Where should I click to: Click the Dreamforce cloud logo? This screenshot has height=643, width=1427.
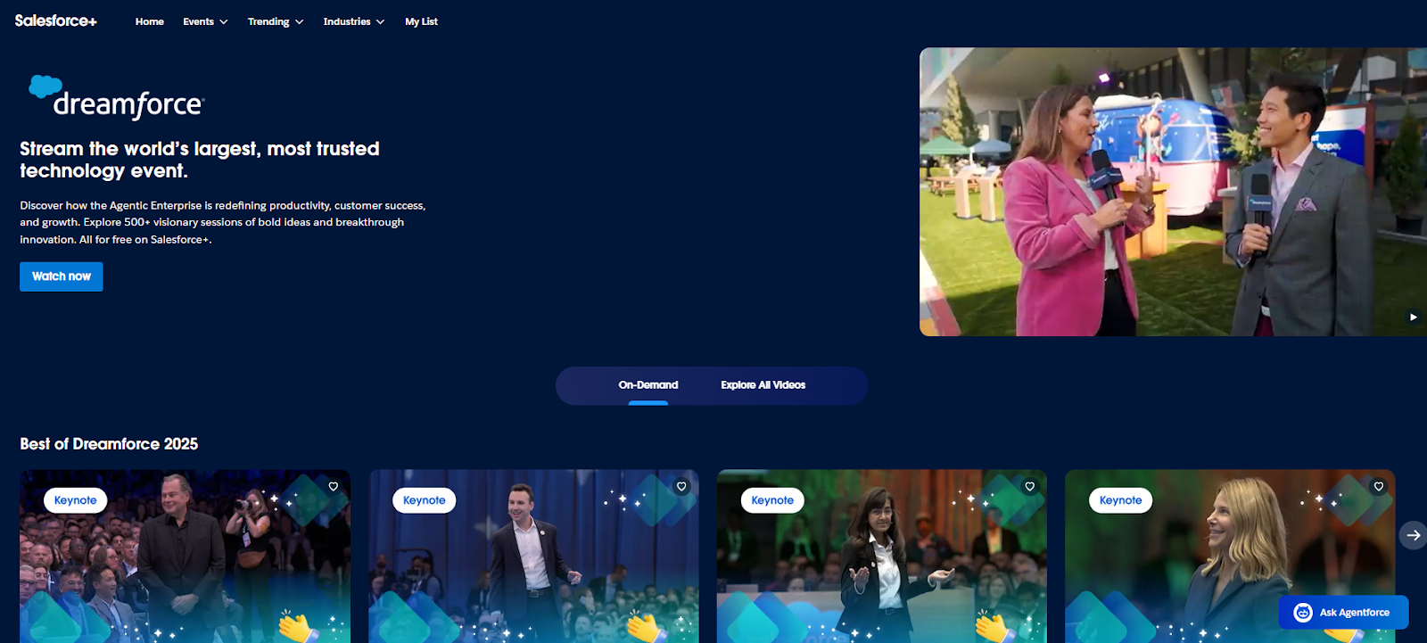coord(116,97)
